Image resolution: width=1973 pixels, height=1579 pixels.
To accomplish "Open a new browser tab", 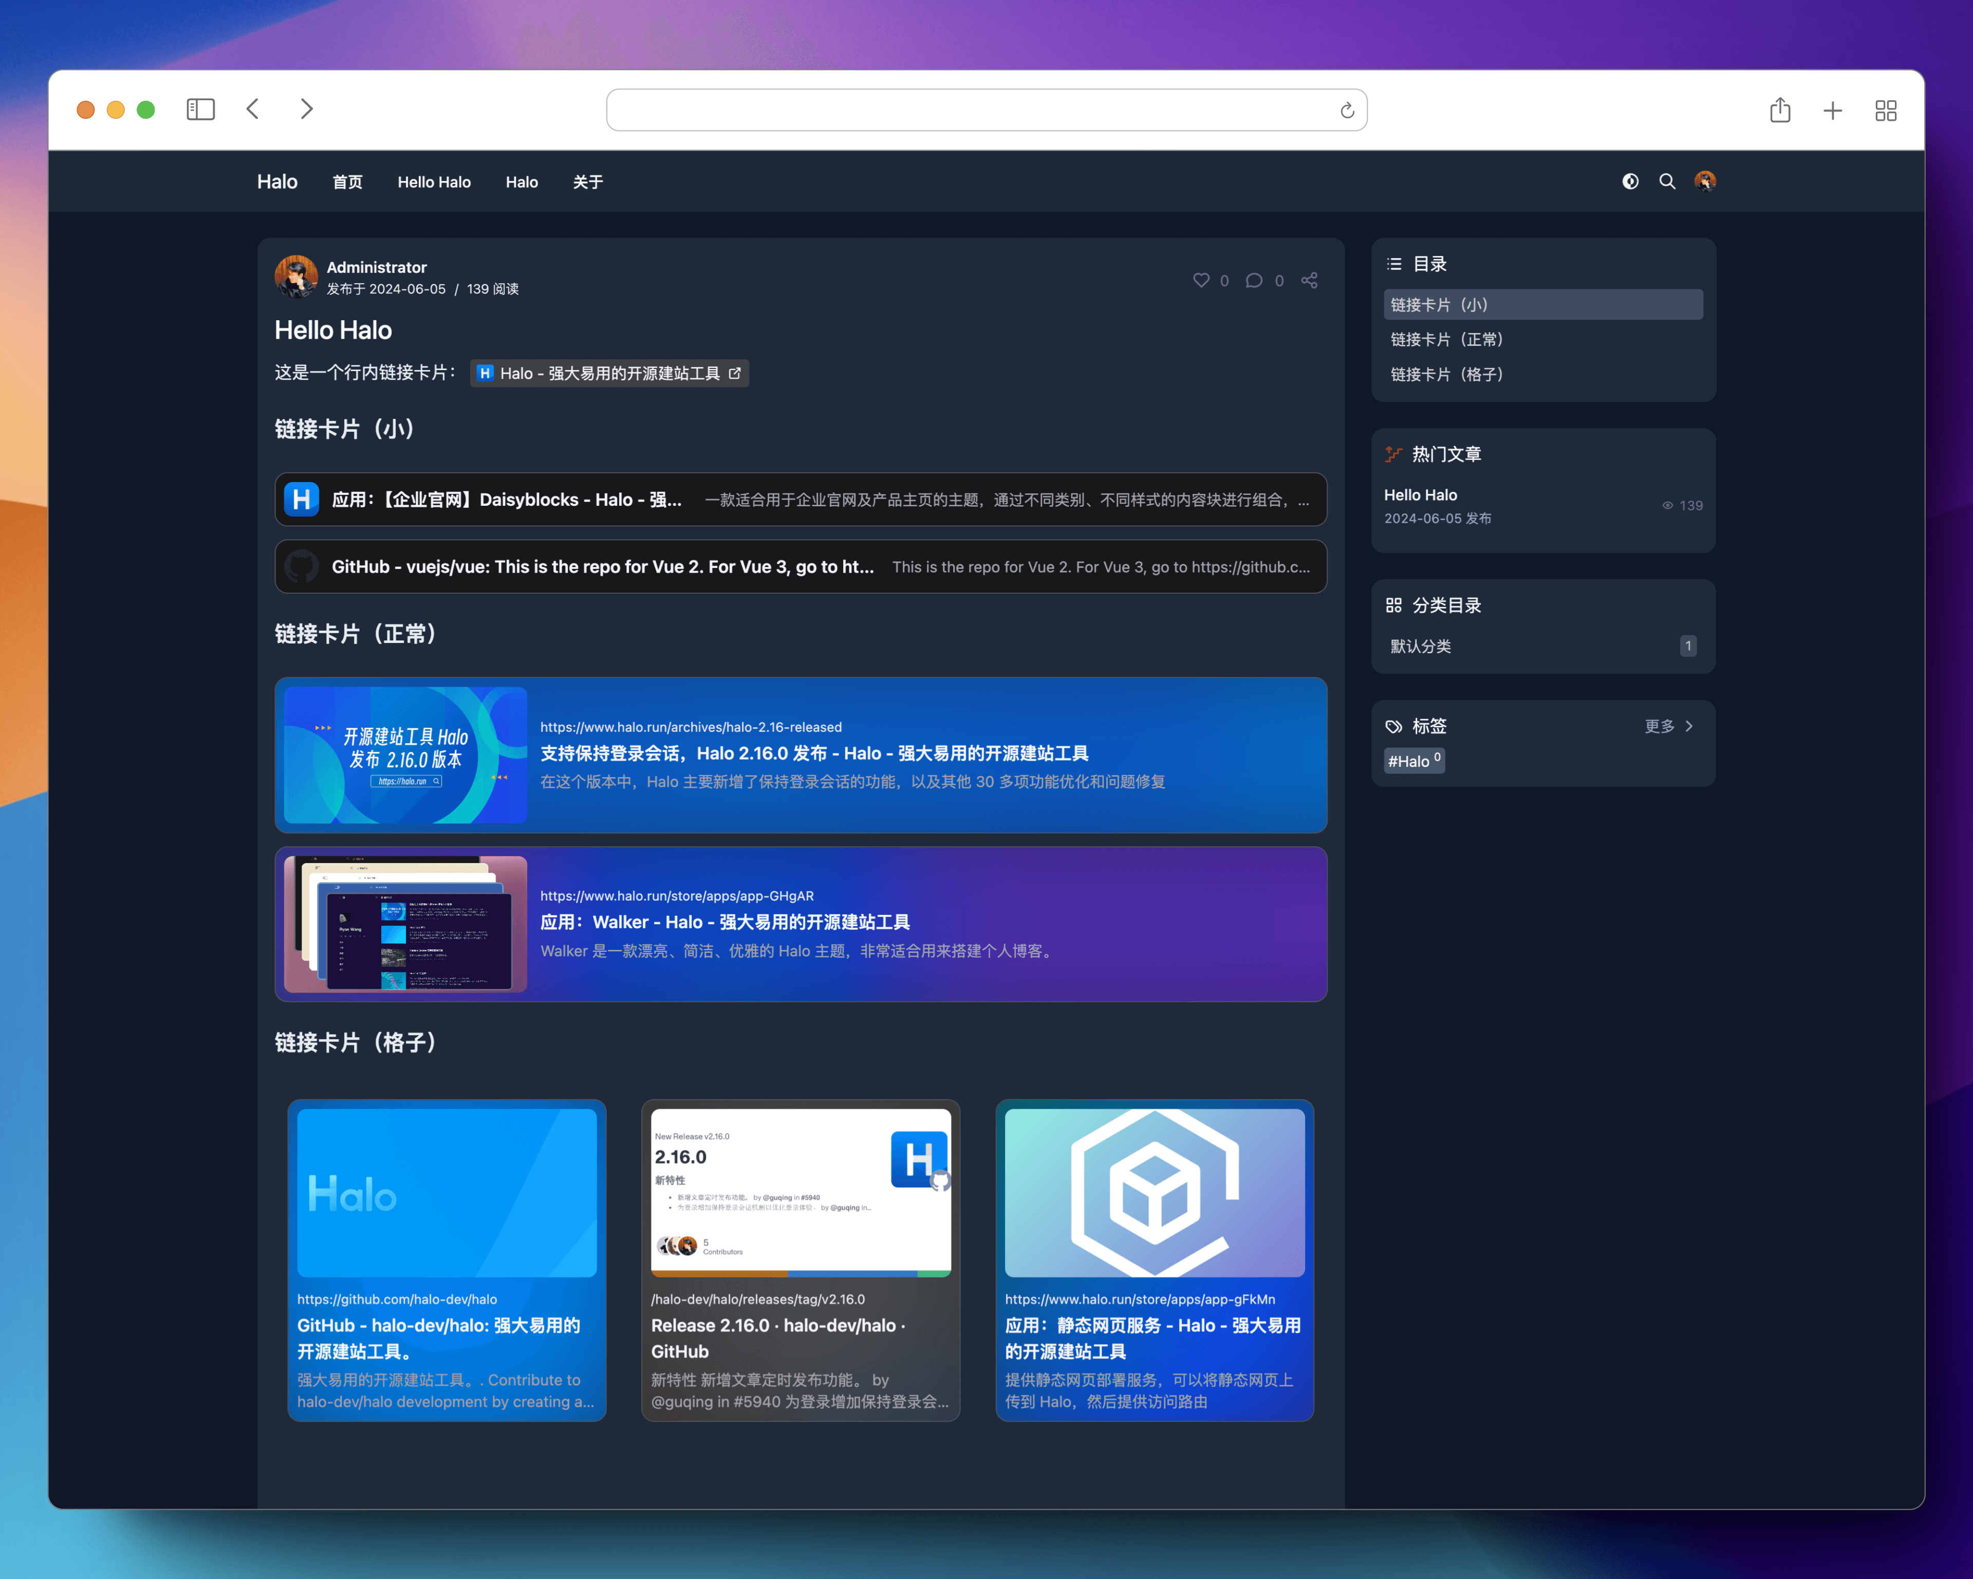I will (x=1833, y=111).
